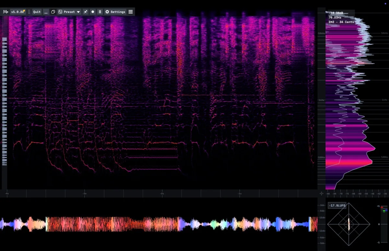The width and height of the screenshot is (389, 251).
Task: Click the piano keyboard strip beside the spectrogram
Action: [x=5, y=101]
